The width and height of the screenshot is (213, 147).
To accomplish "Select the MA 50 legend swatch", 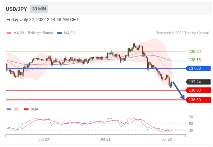I will click(x=59, y=33).
